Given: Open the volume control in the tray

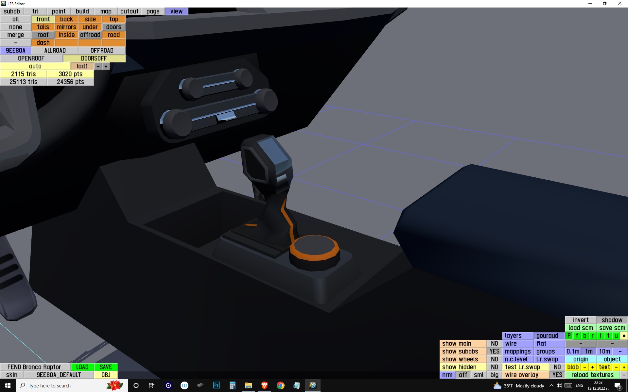Looking at the screenshot, I should [x=559, y=385].
